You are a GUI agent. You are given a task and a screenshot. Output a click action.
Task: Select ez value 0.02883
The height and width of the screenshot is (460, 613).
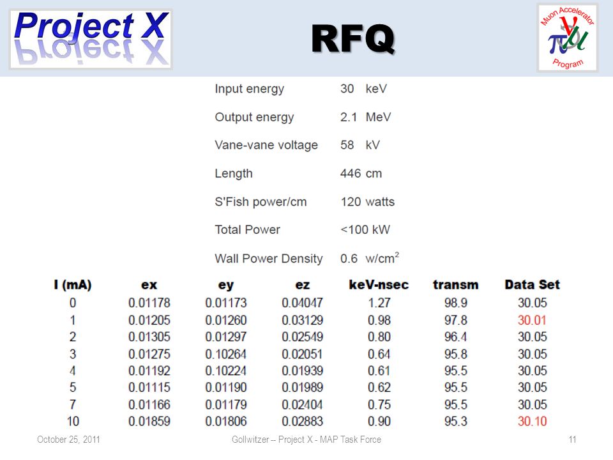303,422
